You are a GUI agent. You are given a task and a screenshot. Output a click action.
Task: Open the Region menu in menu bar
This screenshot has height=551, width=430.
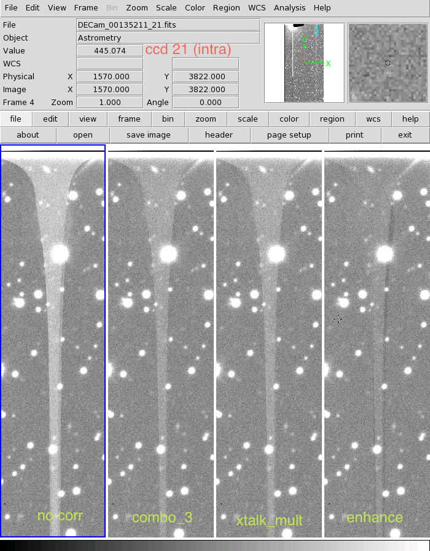coord(226,8)
